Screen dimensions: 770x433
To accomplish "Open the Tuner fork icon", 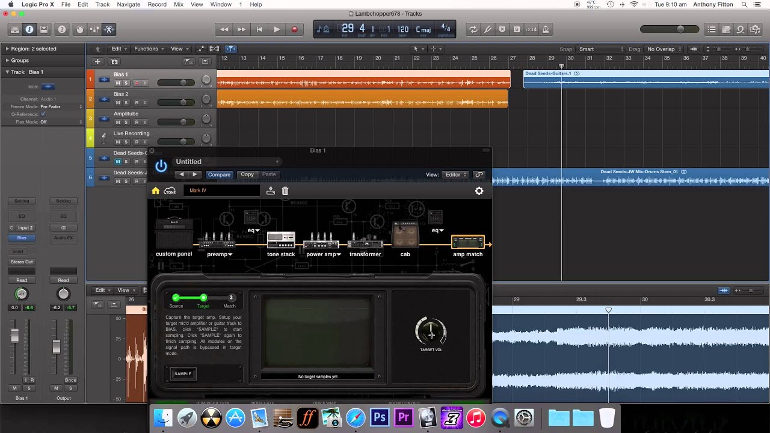I will click(488, 29).
